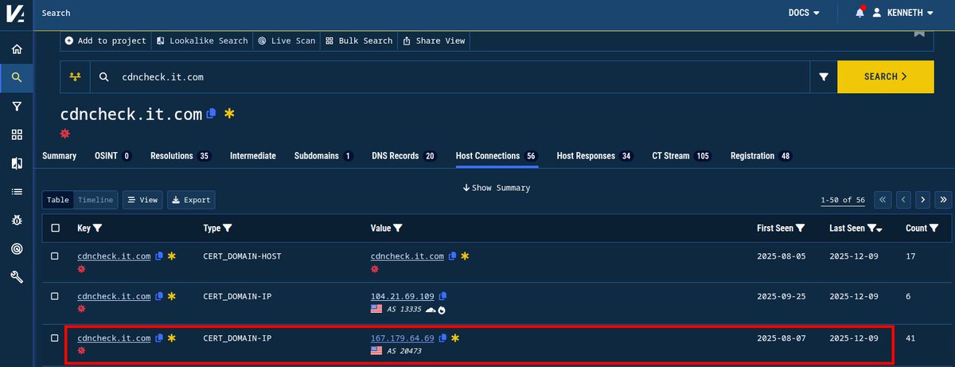Viewport: 955px width, 367px height.
Task: Copy the IP 167.179.64.69
Action: (x=442, y=338)
